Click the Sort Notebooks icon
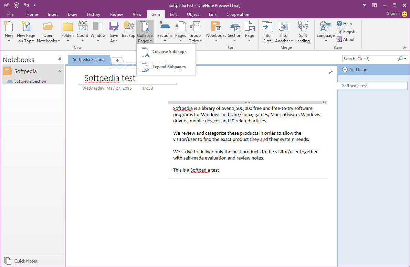The height and width of the screenshot is (267, 410). pyautogui.click(x=216, y=27)
